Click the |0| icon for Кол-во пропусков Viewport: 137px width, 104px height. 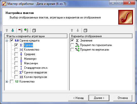click(21, 77)
